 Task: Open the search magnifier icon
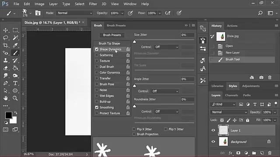point(260,13)
